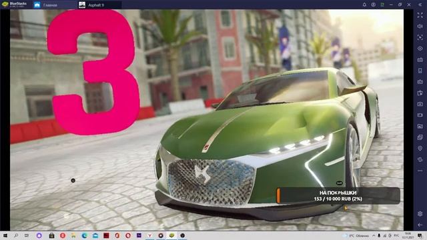Screen dimensions: 427x240
Task: Open Mail app from taskbar
Action: coord(95,235)
